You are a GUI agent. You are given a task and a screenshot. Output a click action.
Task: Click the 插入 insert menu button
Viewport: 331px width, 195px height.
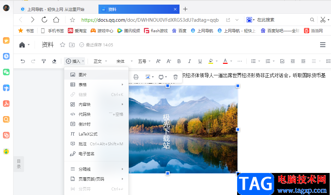click(x=75, y=61)
